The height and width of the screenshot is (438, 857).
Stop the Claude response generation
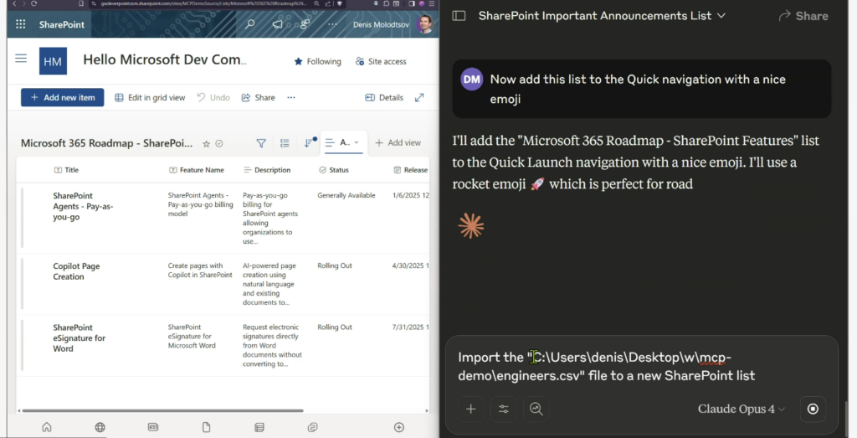(813, 409)
